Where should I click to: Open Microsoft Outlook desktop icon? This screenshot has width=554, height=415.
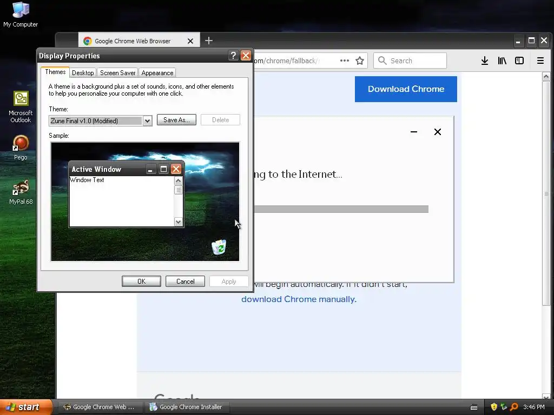click(x=21, y=107)
